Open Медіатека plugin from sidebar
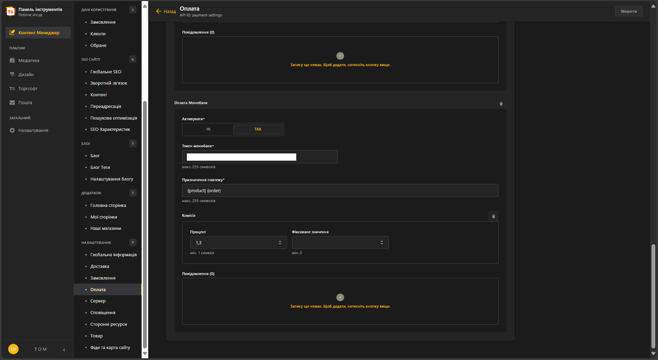658x360 pixels. click(29, 61)
